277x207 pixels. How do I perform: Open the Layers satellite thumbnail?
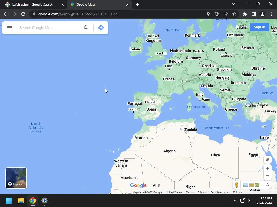point(16,178)
